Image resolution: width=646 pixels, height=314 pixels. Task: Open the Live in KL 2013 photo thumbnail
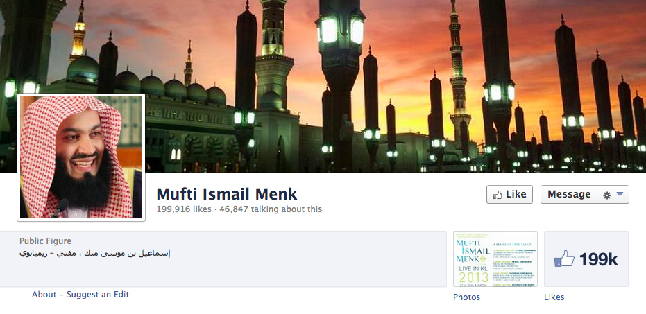(x=495, y=259)
